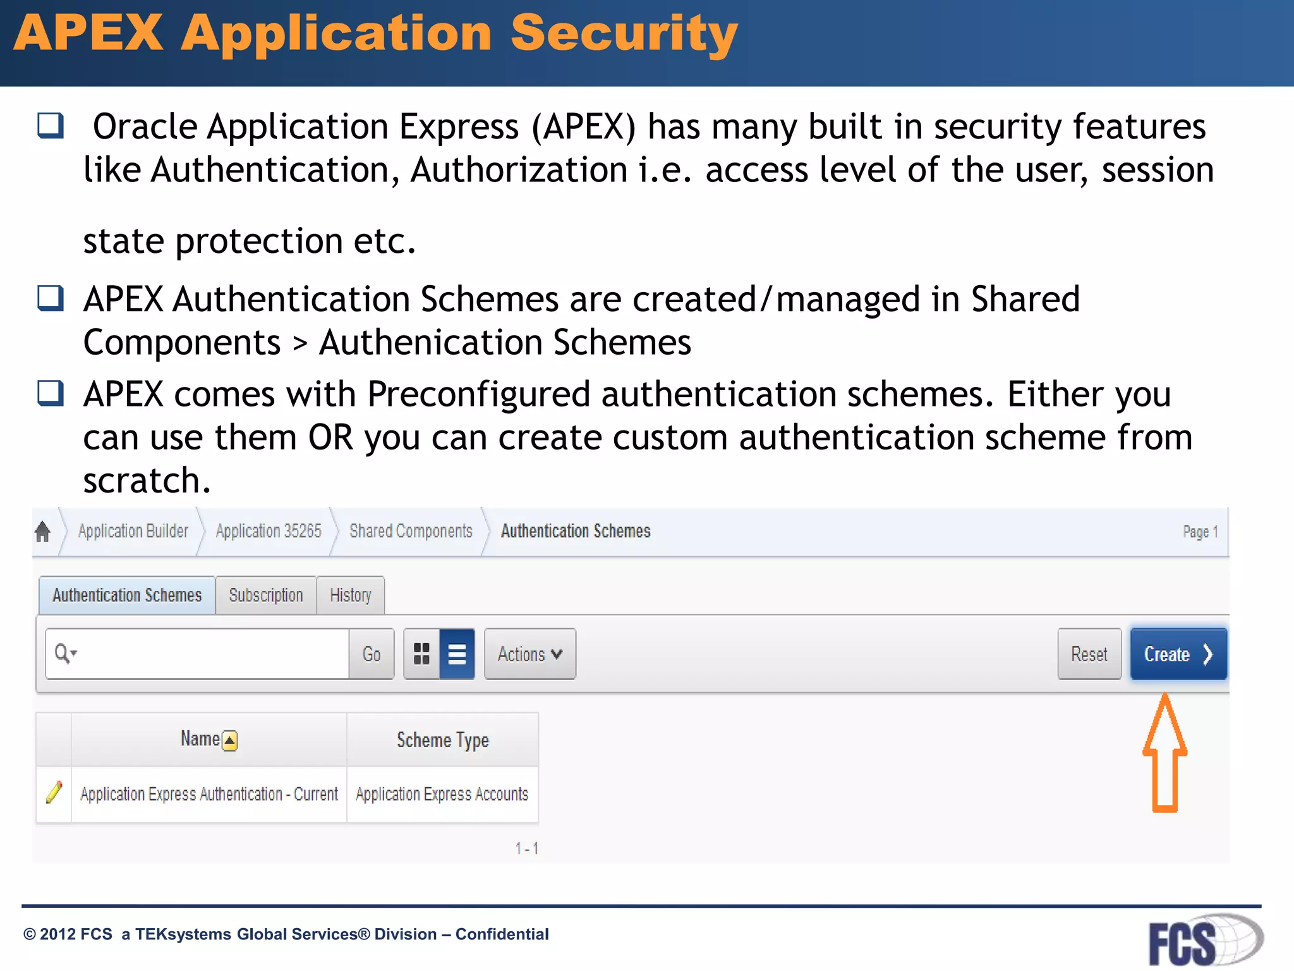The width and height of the screenshot is (1294, 971).
Task: Click the Page 1 label
Action: point(1200,532)
